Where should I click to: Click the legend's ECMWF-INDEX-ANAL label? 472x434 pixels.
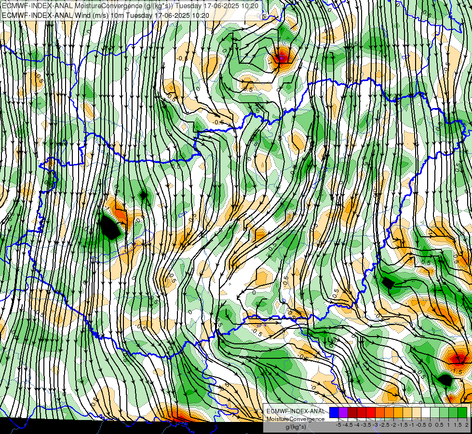click(x=296, y=411)
